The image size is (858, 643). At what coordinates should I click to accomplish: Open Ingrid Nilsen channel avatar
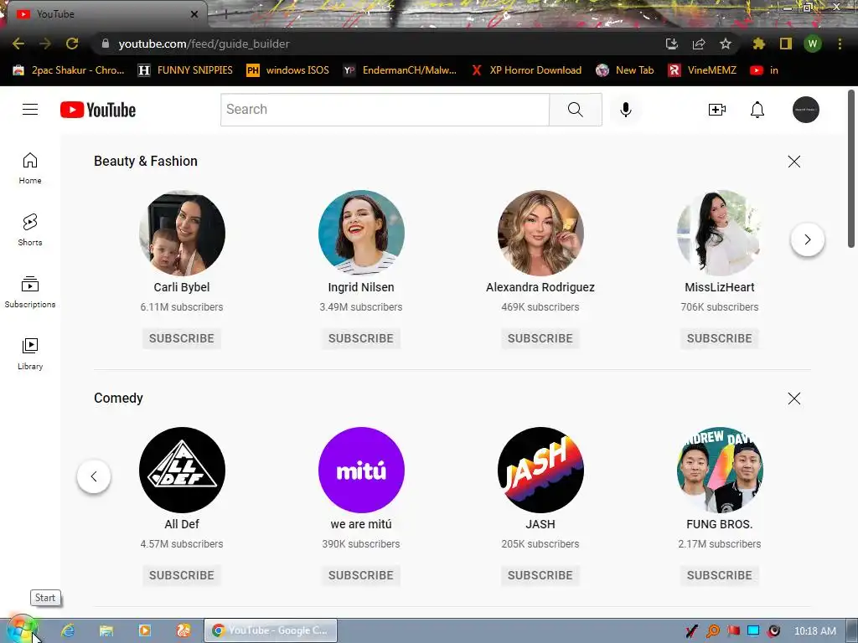[x=361, y=233]
